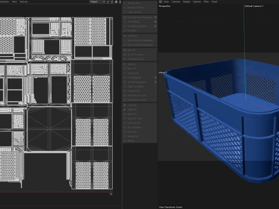Click the globe icon beside Project dropdown
Viewport: 279px width, 209px height.
coord(116,2)
